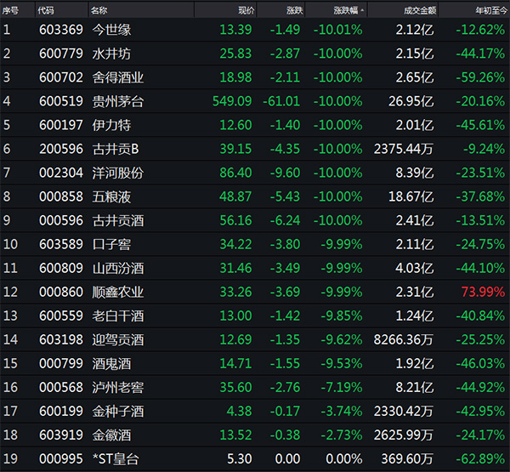
Task: Click stock code 000799
Action: point(61,363)
